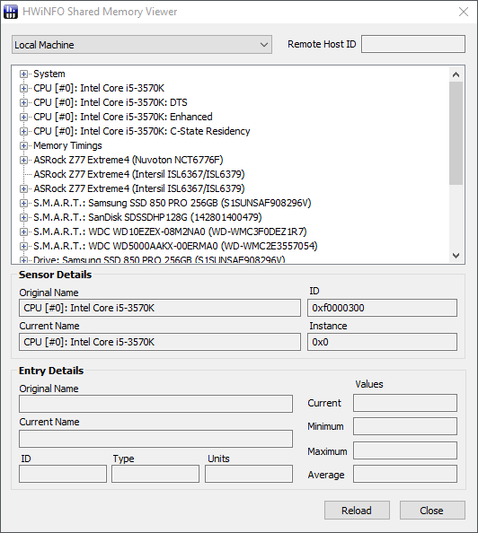Screen dimensions: 478x533
Task: Click the Entry Details ID field
Action: 63,474
